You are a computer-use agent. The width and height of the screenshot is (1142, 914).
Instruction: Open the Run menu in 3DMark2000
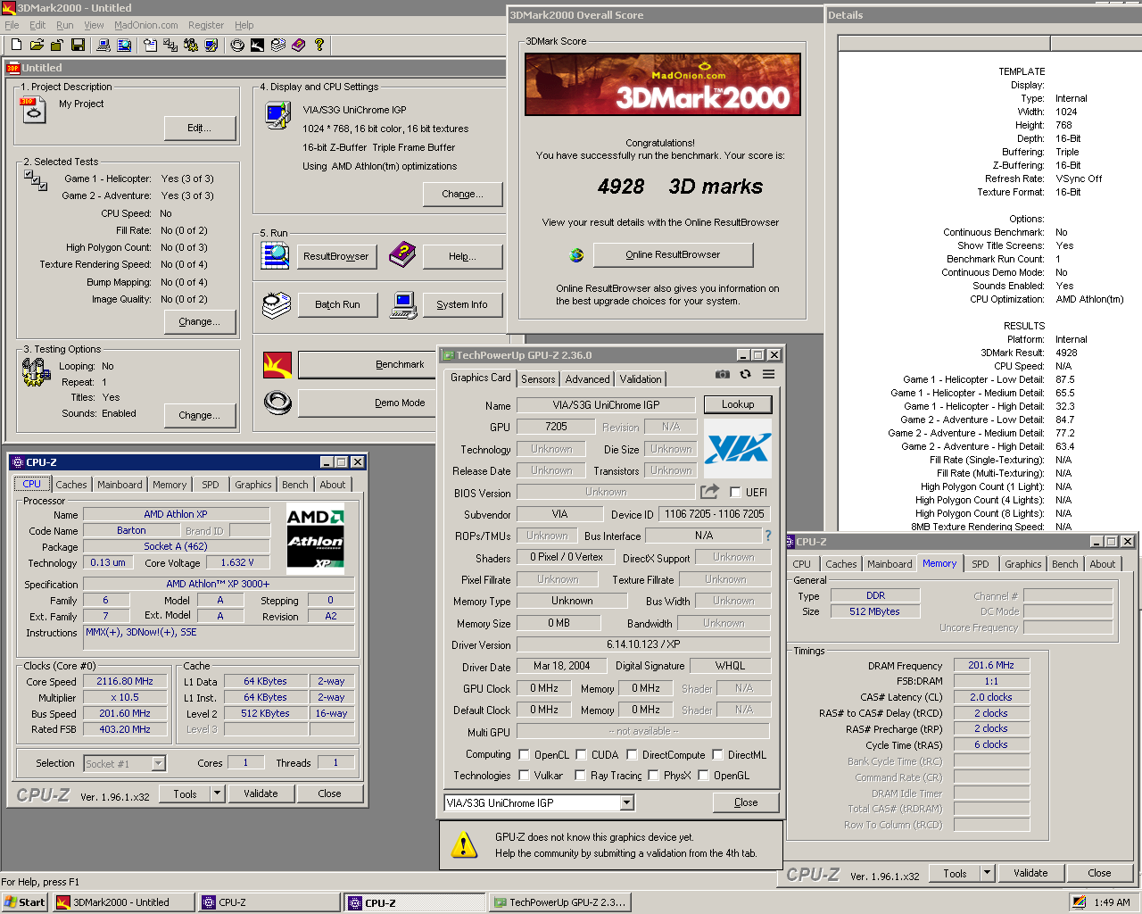click(64, 25)
